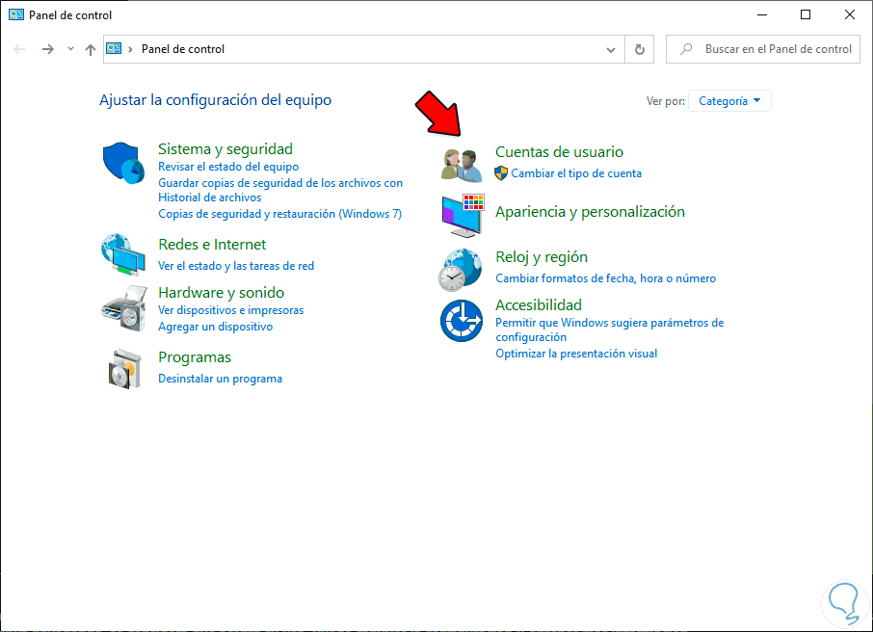Open the Hardware y sonido category
The width and height of the screenshot is (873, 632).
pyautogui.click(x=221, y=292)
